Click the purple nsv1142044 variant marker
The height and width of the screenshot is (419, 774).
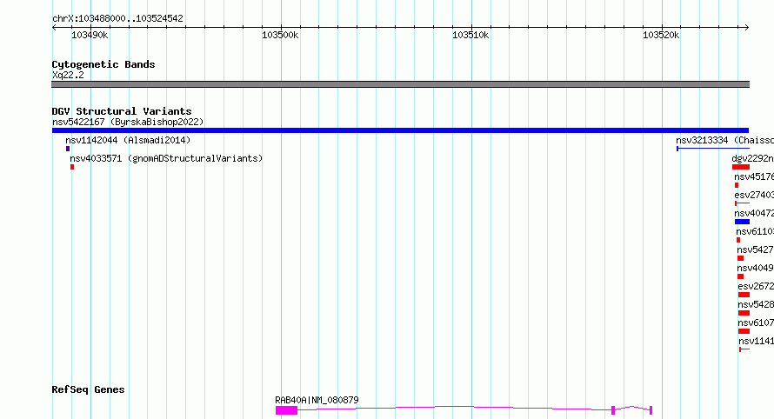tap(68, 149)
